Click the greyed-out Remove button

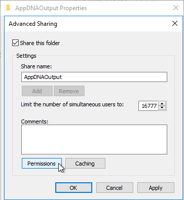click(x=69, y=91)
